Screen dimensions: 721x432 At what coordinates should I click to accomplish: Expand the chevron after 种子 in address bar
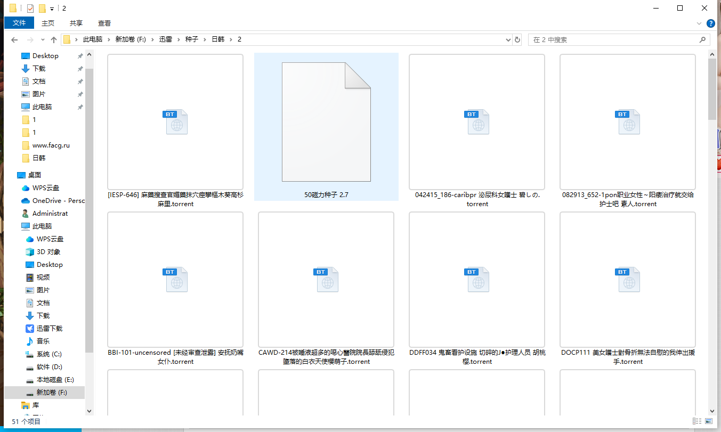pyautogui.click(x=205, y=40)
